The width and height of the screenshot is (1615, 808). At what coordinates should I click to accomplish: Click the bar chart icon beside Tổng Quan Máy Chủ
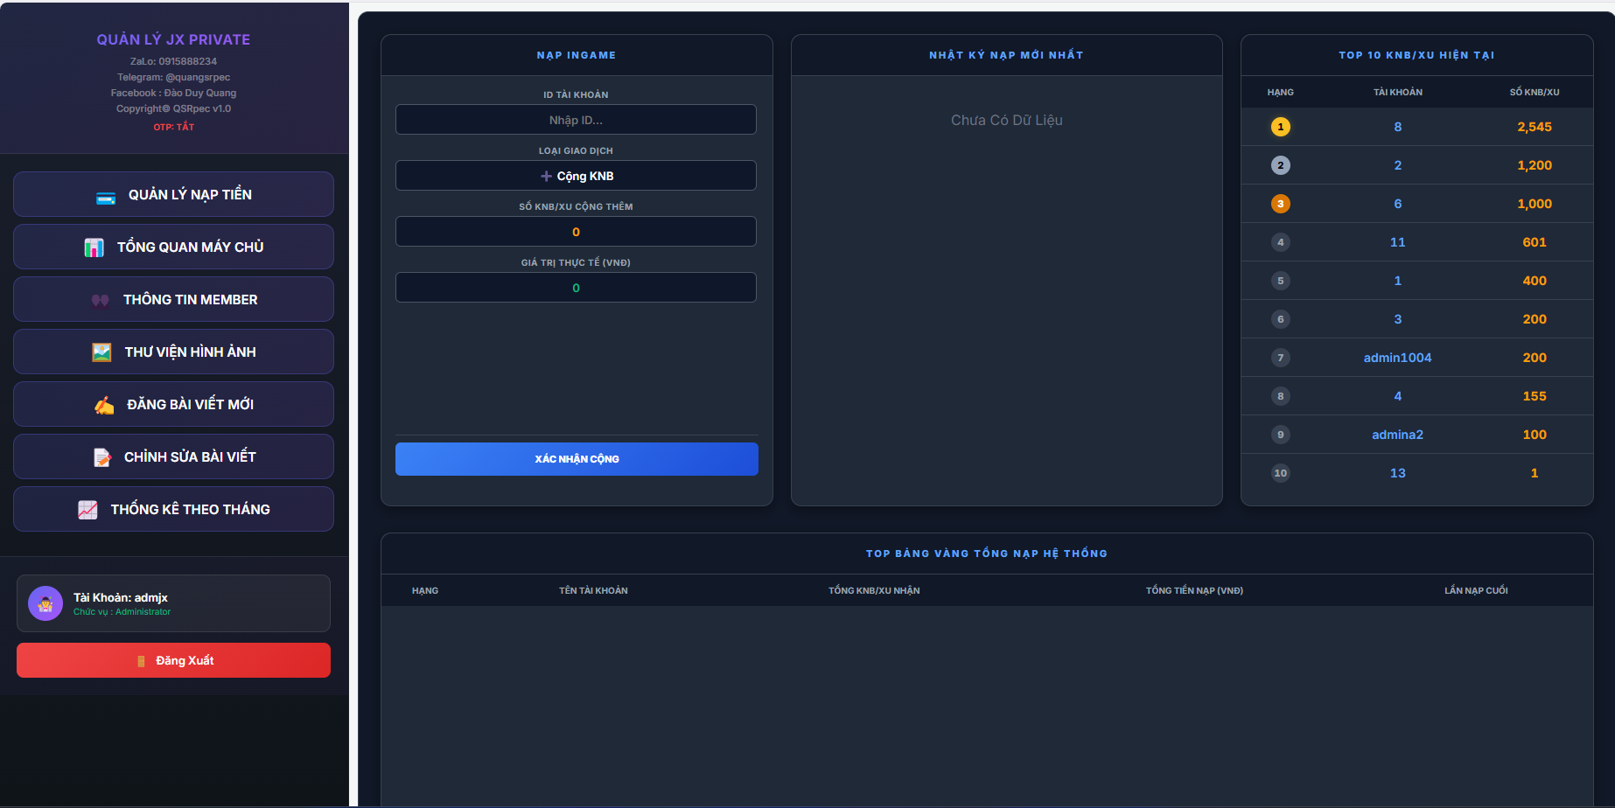tap(94, 247)
